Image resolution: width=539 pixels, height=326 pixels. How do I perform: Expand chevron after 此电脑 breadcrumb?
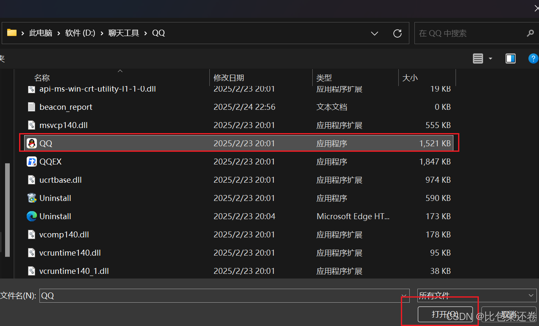(58, 33)
